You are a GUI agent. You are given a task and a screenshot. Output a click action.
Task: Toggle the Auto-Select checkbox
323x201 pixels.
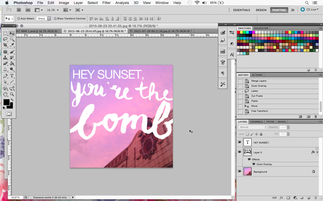pos(19,18)
